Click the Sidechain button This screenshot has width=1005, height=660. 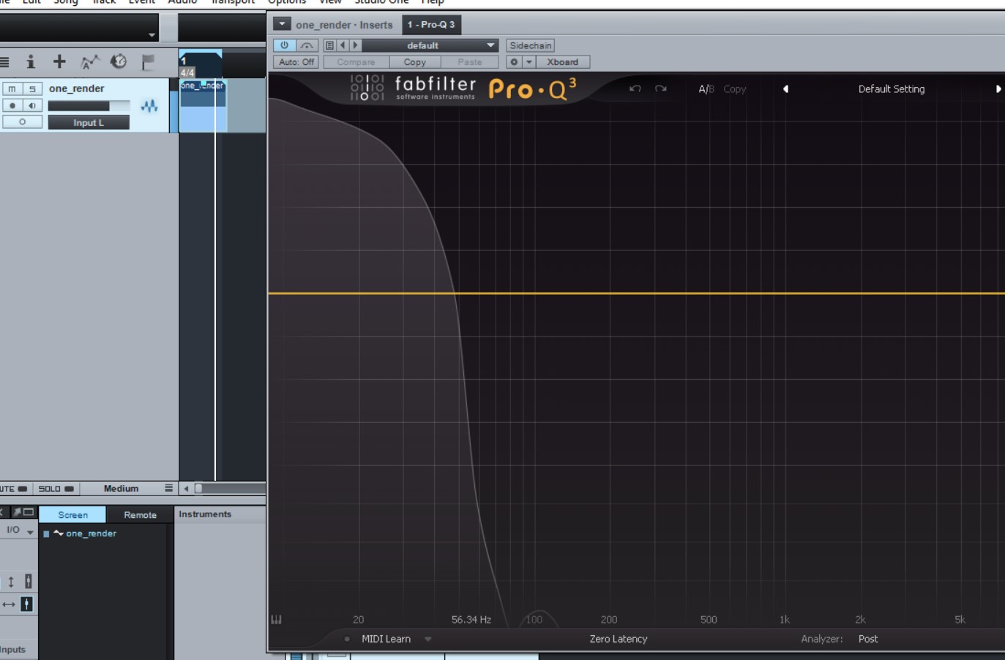pos(531,45)
